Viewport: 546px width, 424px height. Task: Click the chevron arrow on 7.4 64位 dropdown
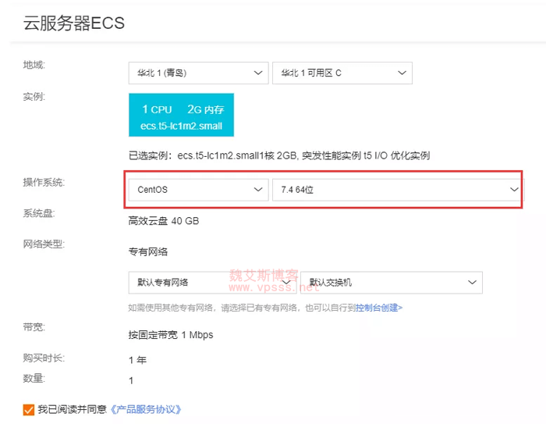(x=514, y=190)
